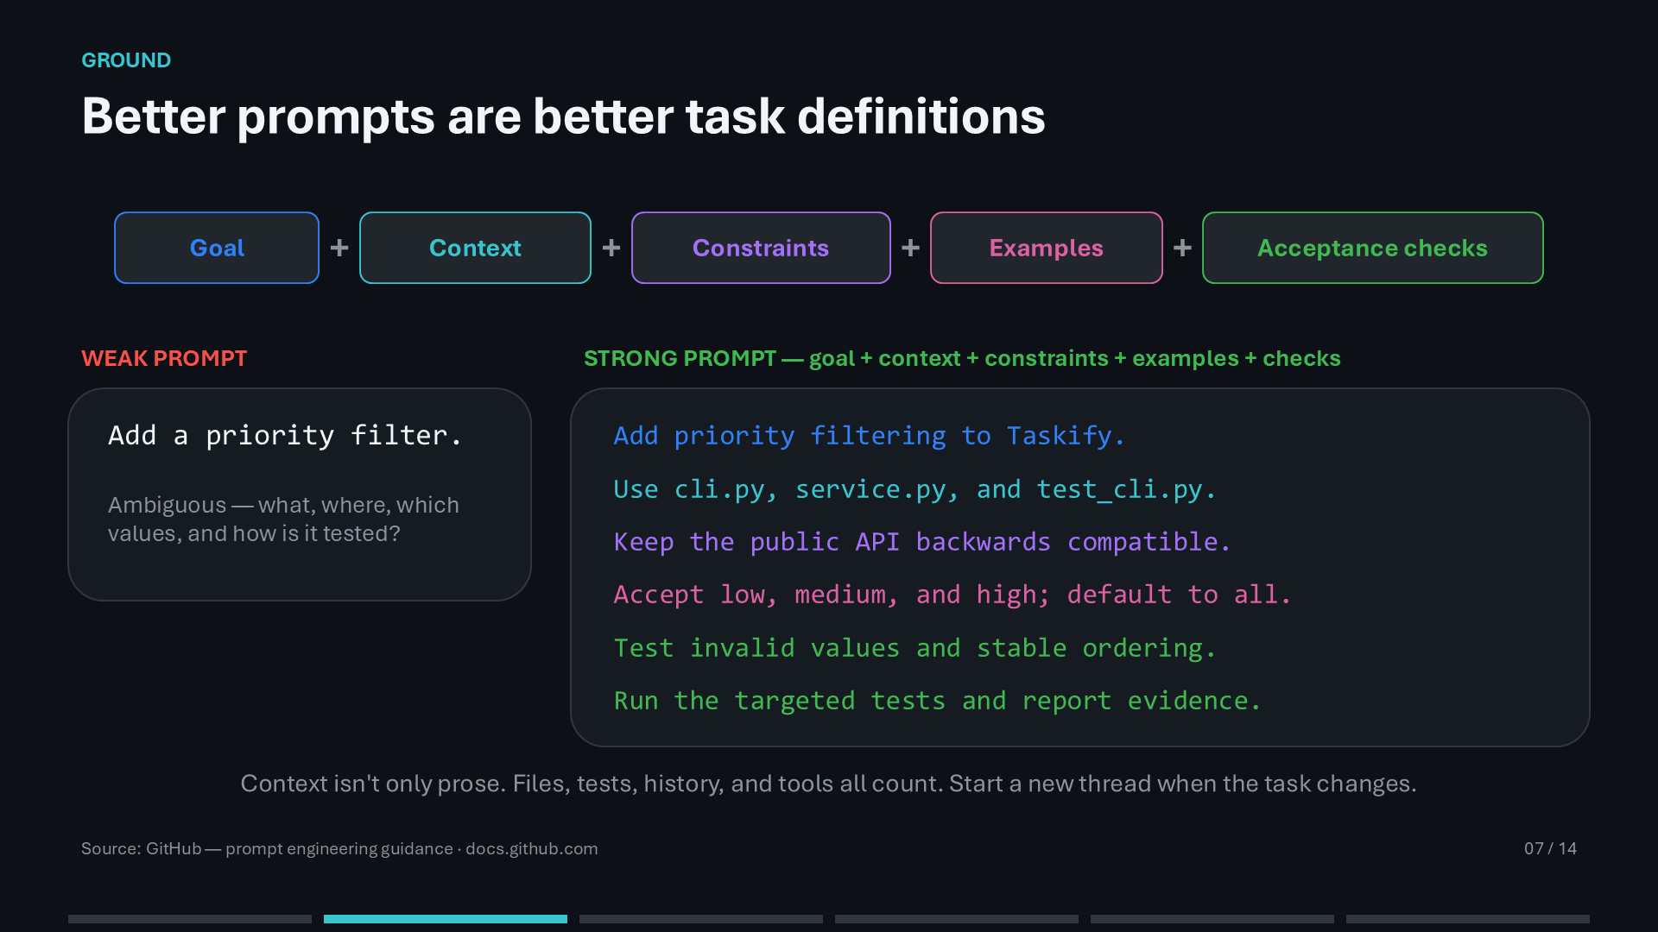This screenshot has width=1658, height=932.
Task: Click the Acceptance checks box
Action: tap(1372, 248)
